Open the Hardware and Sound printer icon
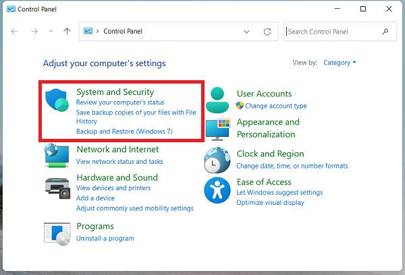The width and height of the screenshot is (405, 275). [x=57, y=187]
